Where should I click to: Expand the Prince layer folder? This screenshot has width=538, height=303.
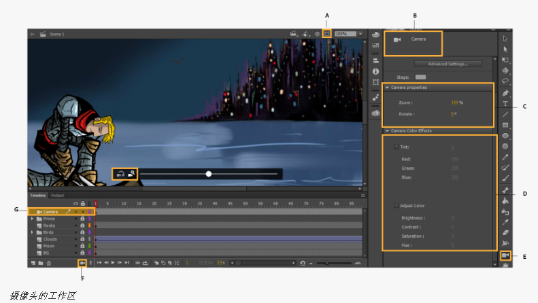(x=32, y=219)
